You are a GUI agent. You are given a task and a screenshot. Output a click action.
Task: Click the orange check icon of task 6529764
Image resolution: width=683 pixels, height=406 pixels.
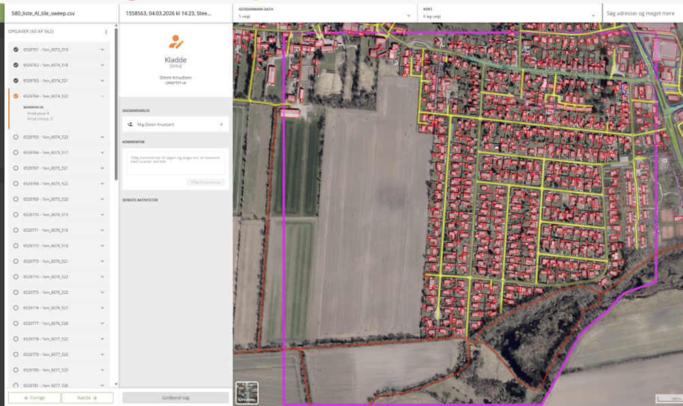click(16, 97)
